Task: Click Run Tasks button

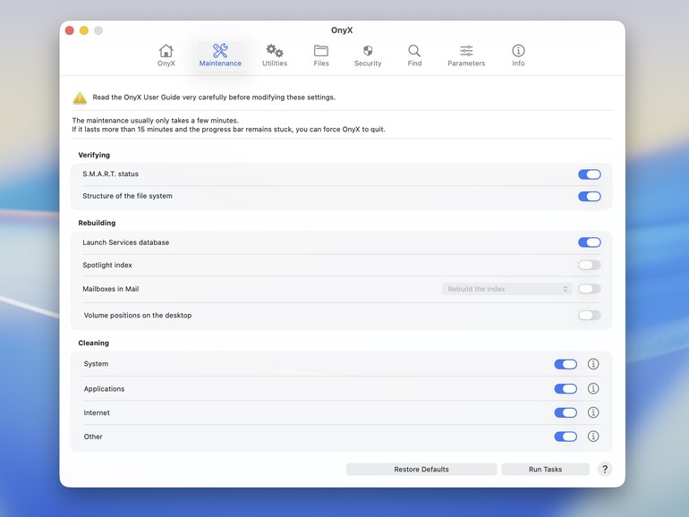Action: pos(545,469)
